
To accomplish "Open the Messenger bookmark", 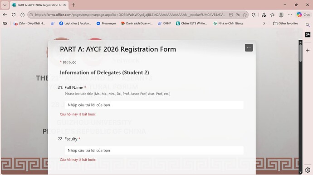I will 106,24.
